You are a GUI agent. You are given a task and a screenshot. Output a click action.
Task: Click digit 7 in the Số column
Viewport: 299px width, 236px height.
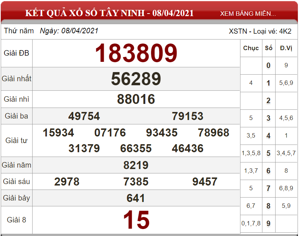(x=268, y=188)
